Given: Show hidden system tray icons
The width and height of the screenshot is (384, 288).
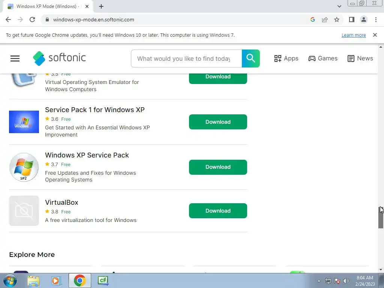Looking at the screenshot, I should [319, 281].
